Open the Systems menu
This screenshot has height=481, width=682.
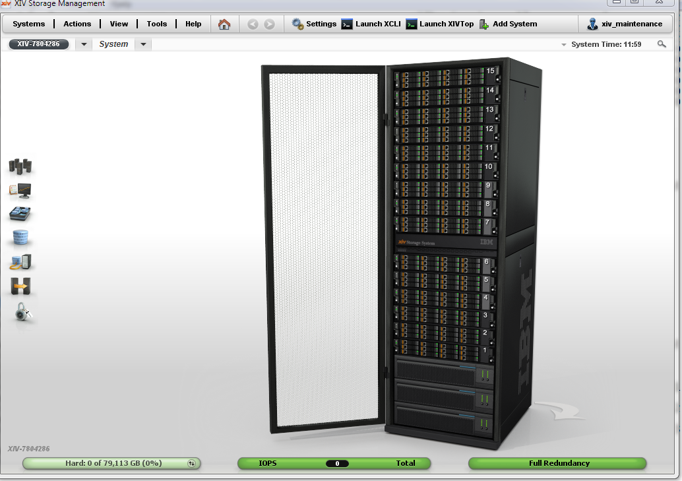point(29,24)
